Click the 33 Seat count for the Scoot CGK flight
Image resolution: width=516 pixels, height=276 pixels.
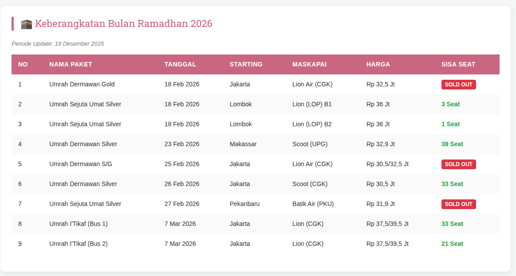click(x=452, y=184)
